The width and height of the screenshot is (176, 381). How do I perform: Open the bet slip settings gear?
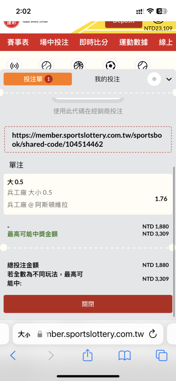click(x=154, y=79)
